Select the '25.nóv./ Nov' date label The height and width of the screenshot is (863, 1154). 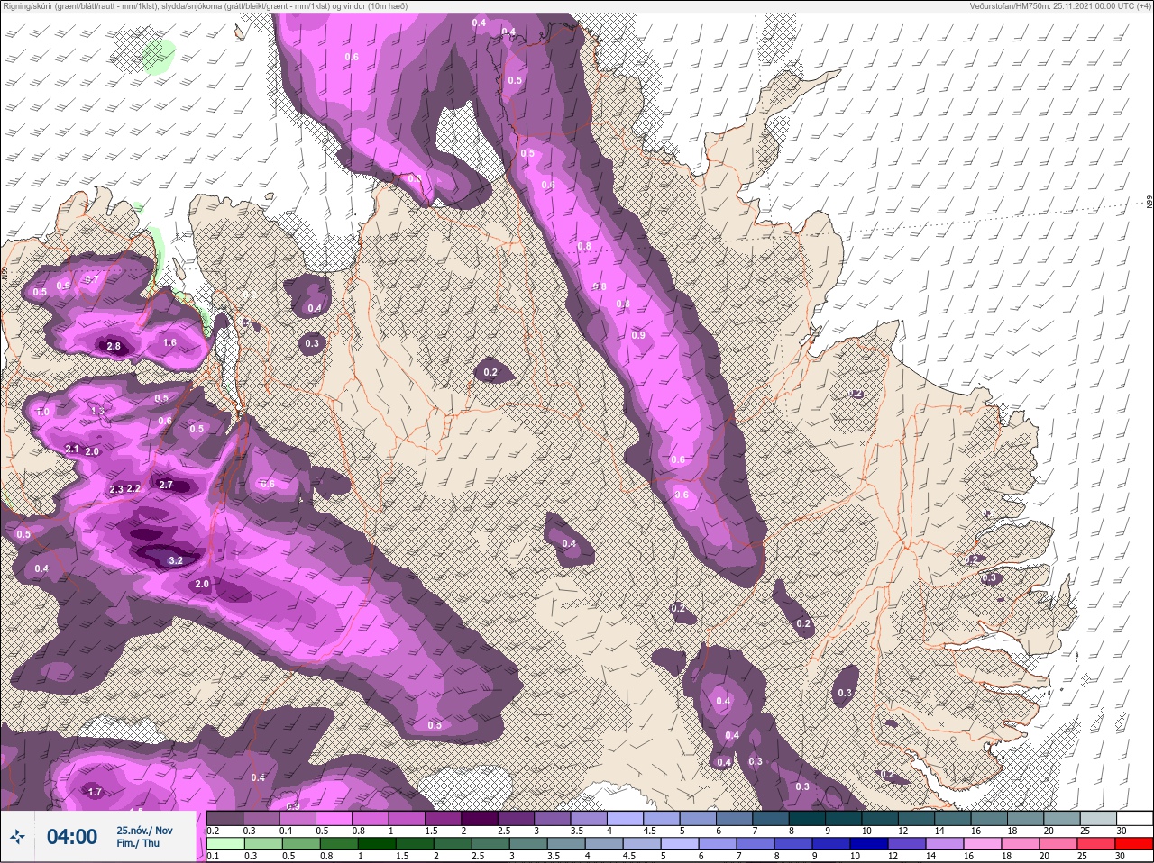144,830
